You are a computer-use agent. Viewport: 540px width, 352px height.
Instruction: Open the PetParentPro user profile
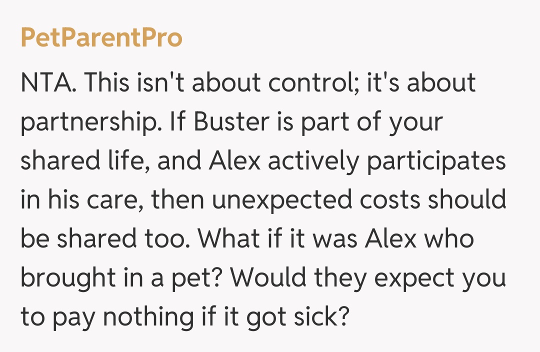(101, 38)
